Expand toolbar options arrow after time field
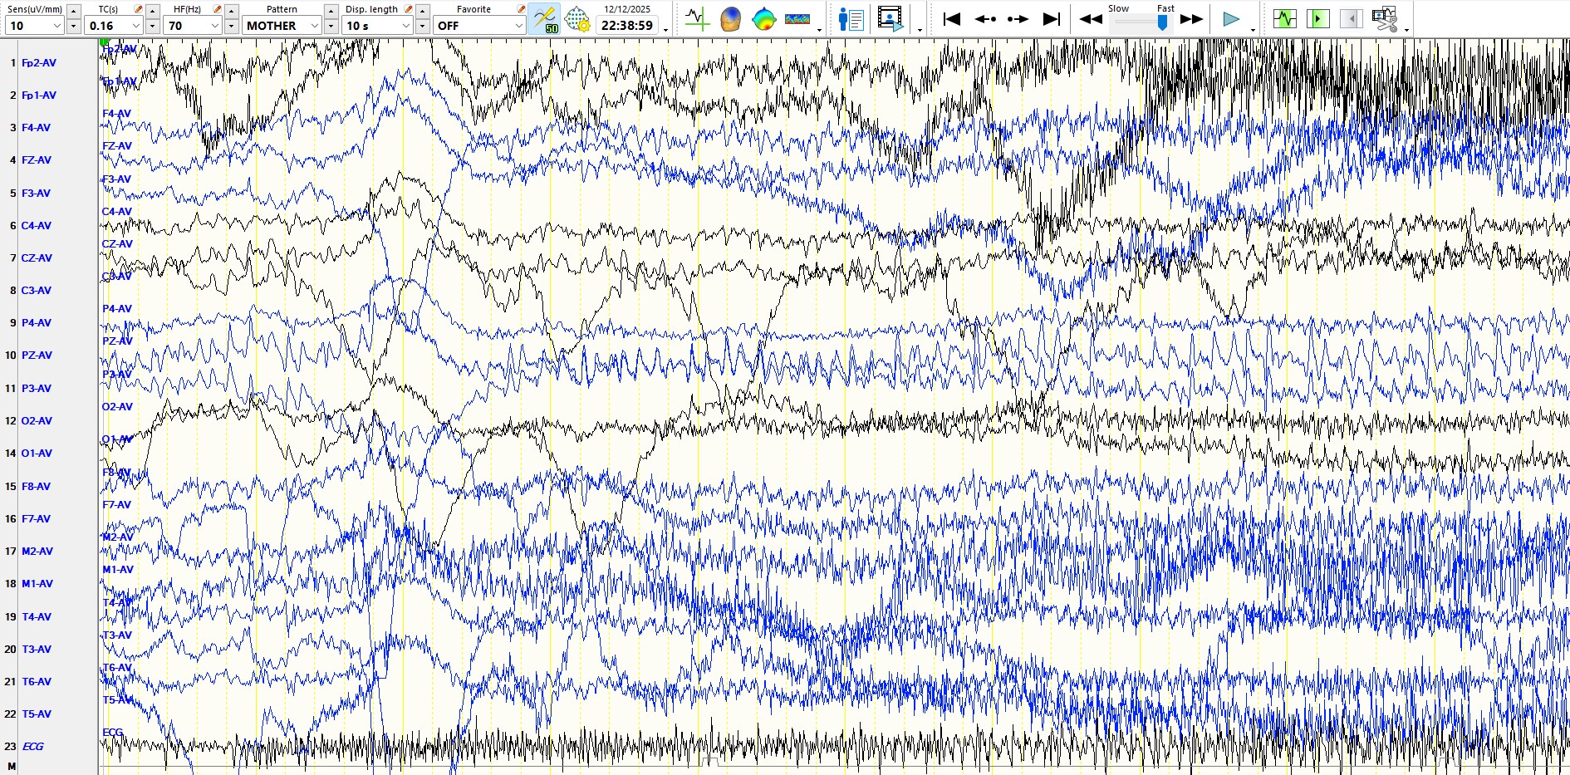1570x775 pixels. coord(666,30)
